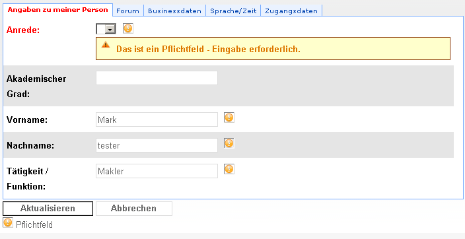Click the 'Das ist ein Pflichtfeld' error text
465x239 pixels.
tap(208, 50)
